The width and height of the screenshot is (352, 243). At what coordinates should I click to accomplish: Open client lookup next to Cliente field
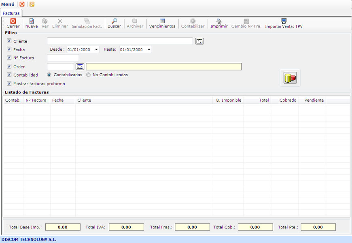point(199,41)
